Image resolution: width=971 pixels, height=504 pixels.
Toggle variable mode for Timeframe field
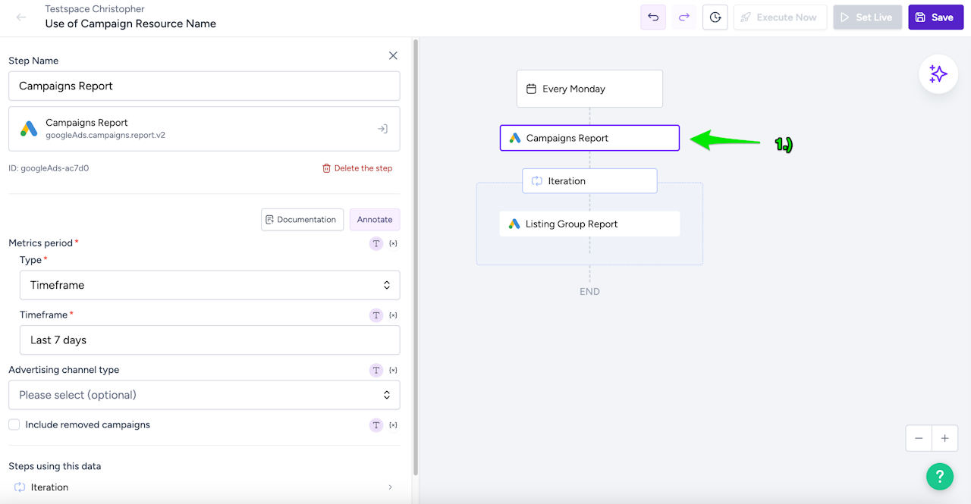[x=393, y=315]
